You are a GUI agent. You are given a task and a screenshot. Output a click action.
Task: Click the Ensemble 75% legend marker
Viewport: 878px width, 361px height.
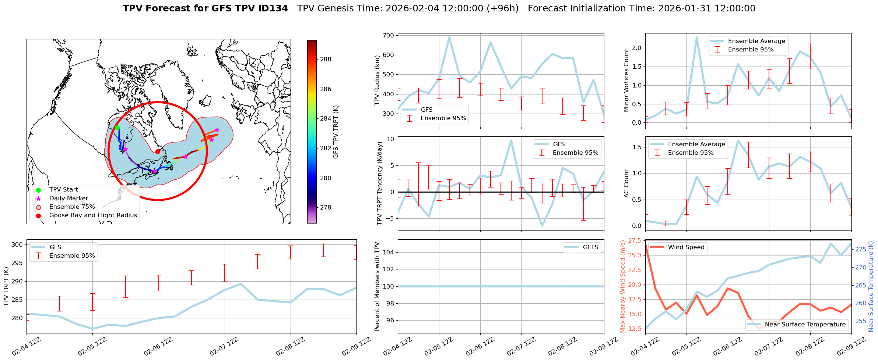point(39,207)
